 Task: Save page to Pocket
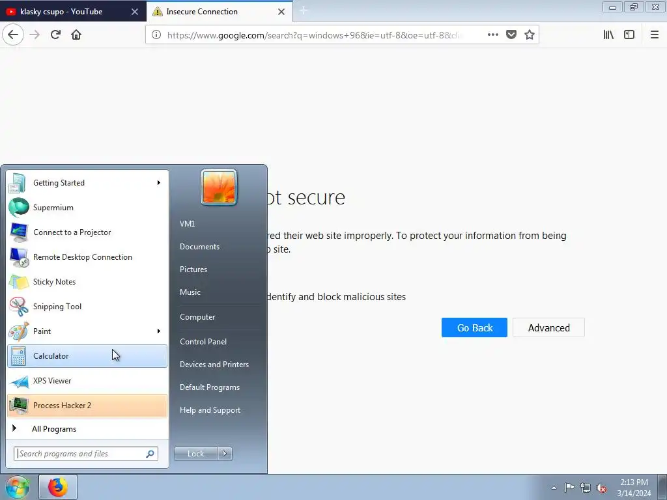click(511, 35)
